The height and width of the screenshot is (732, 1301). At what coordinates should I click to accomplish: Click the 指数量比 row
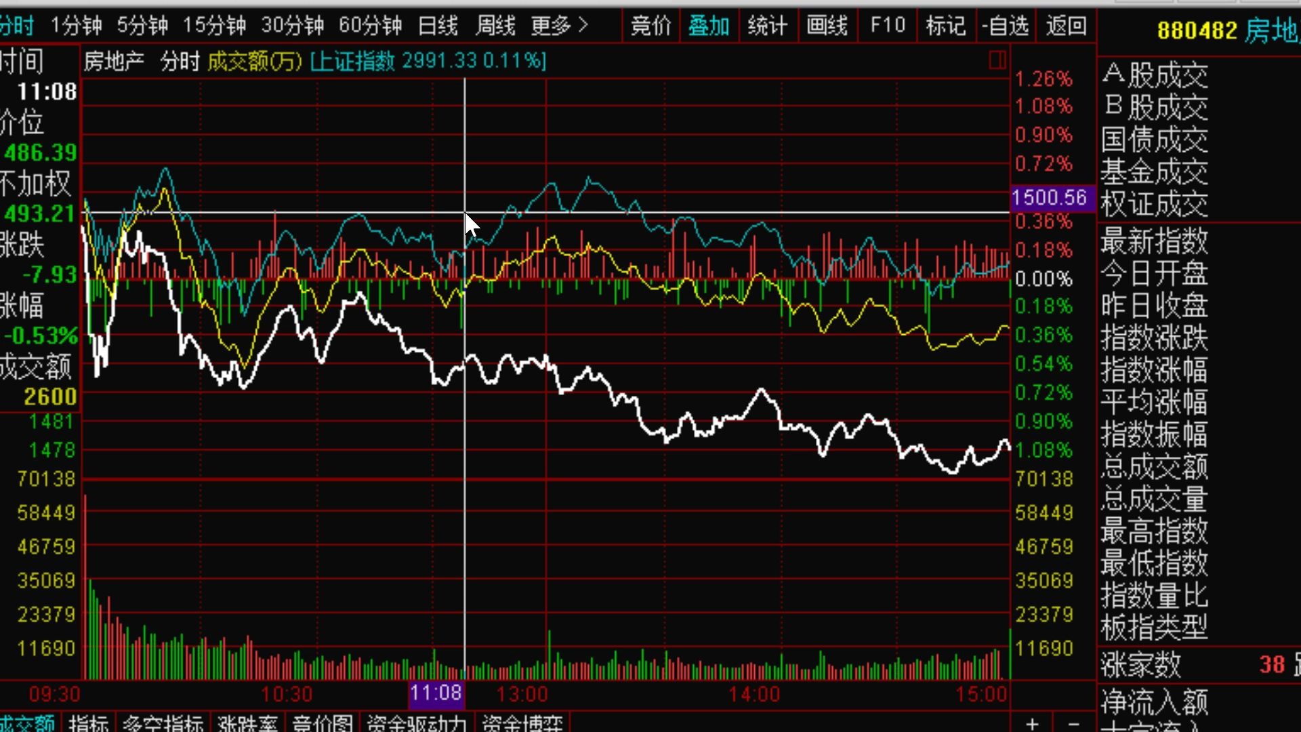click(x=1155, y=595)
